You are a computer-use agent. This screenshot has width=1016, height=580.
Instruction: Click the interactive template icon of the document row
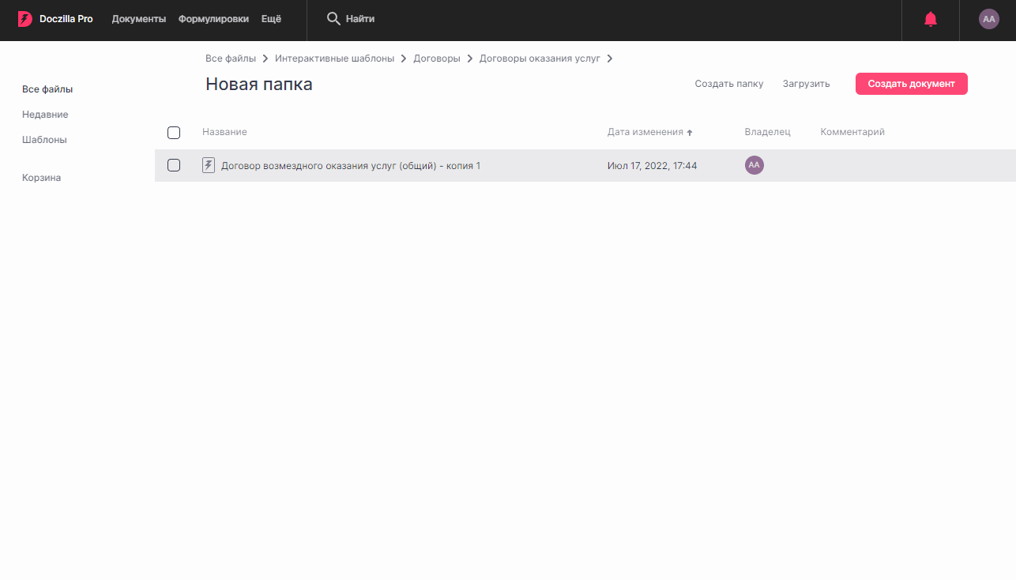coord(209,165)
